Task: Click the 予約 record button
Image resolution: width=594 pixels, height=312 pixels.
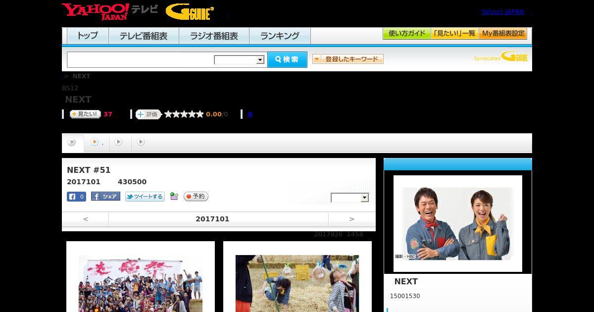Action: coord(196,197)
